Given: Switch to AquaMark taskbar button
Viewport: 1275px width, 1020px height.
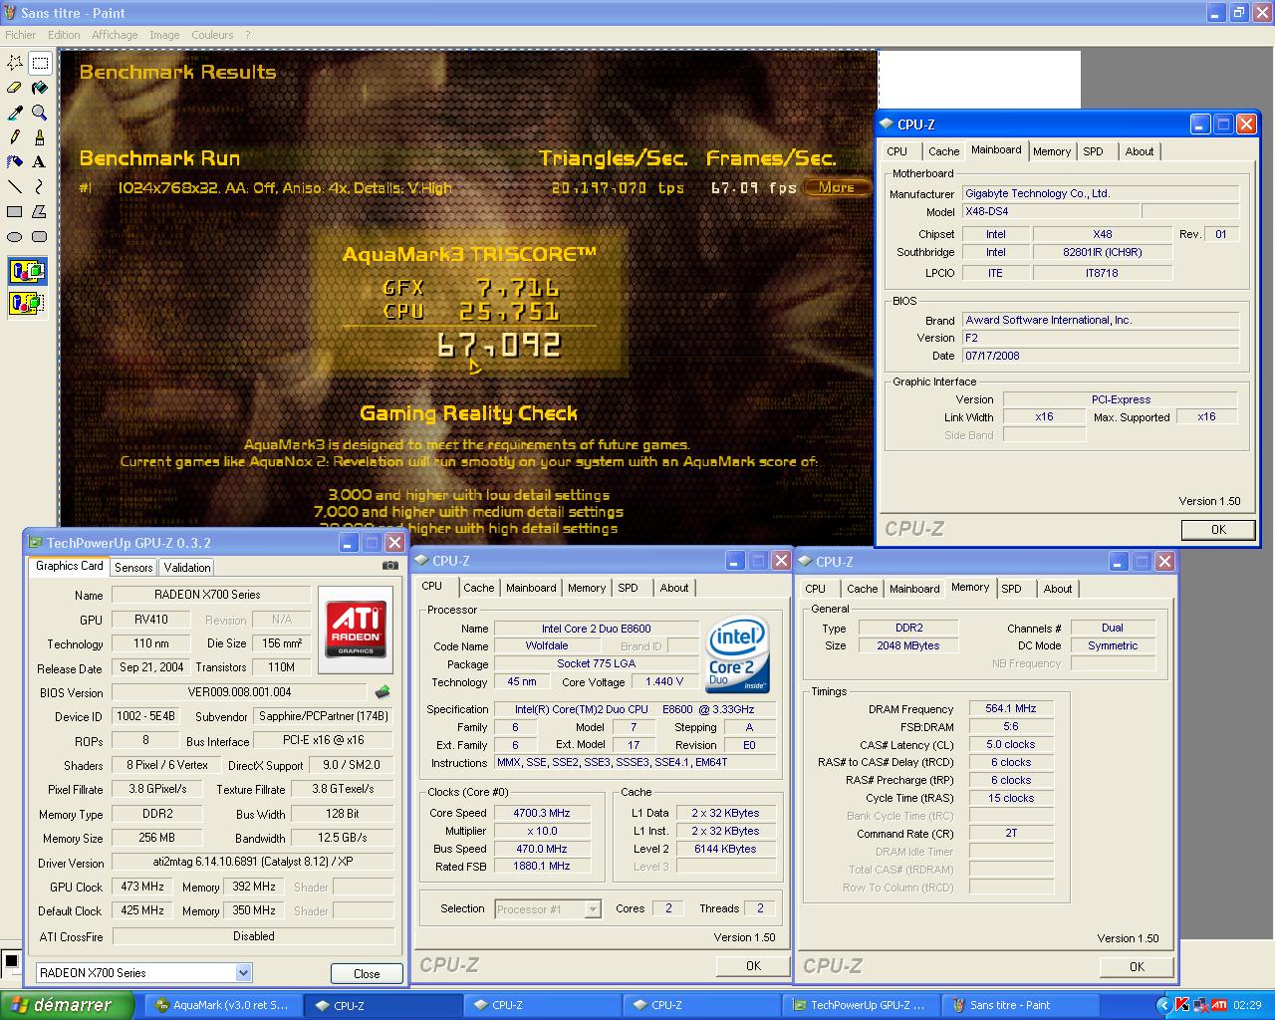Looking at the screenshot, I should tap(222, 1005).
